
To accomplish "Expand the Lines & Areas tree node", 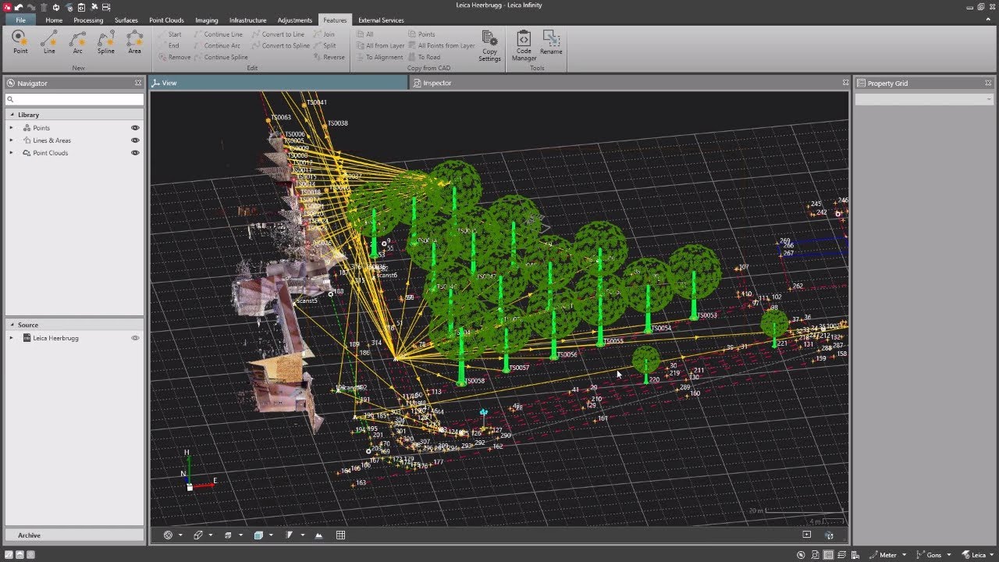I will coord(12,140).
